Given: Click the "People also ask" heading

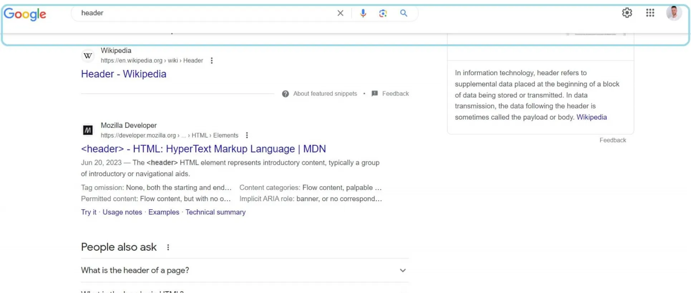Looking at the screenshot, I should [x=119, y=247].
